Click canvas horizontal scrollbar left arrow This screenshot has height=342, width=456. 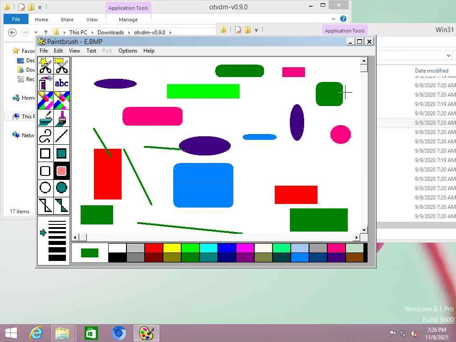pos(75,238)
